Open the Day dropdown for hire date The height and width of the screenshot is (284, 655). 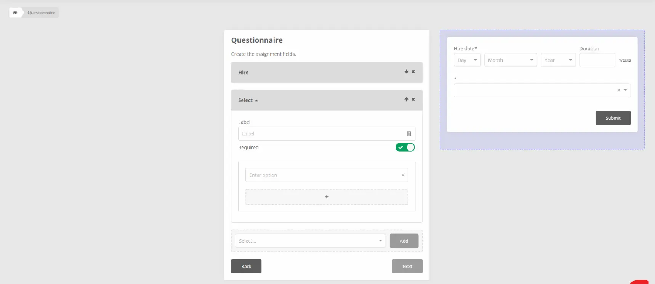(467, 60)
